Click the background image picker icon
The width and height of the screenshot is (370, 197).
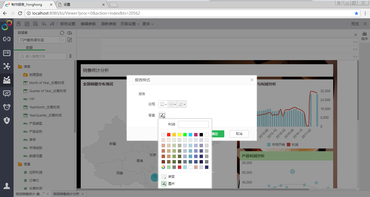[162, 115]
